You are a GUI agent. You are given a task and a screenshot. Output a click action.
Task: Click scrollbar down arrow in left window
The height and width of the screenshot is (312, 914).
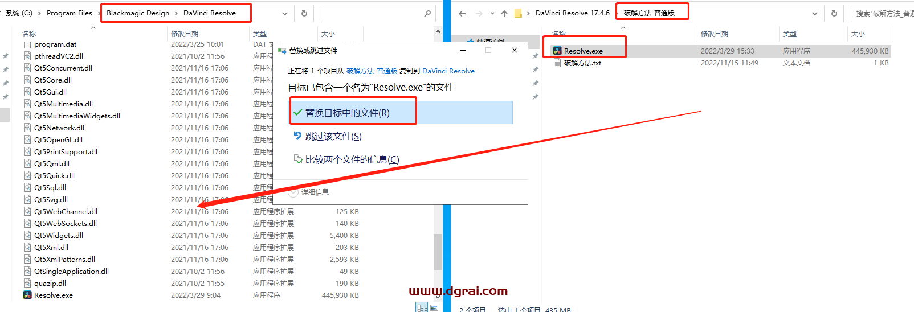click(438, 296)
